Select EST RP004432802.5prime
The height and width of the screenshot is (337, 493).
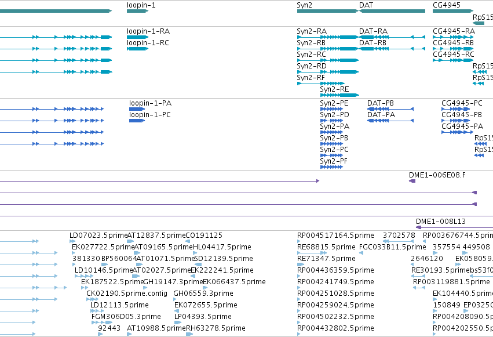[299, 335]
